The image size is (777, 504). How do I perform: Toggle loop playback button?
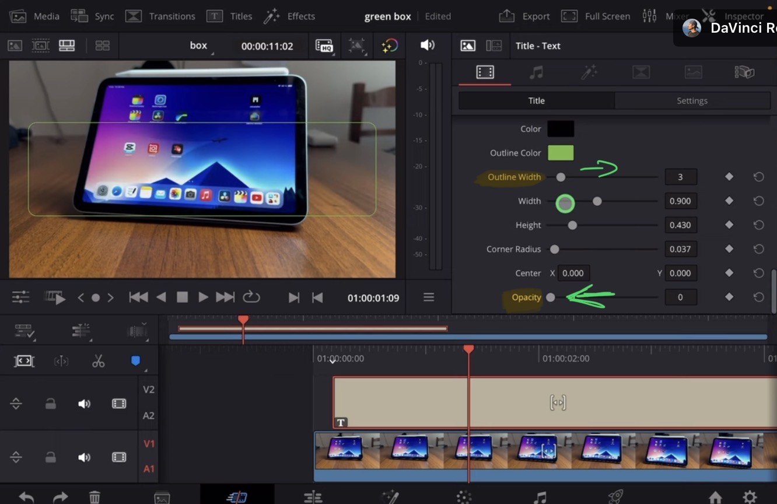[x=251, y=297]
